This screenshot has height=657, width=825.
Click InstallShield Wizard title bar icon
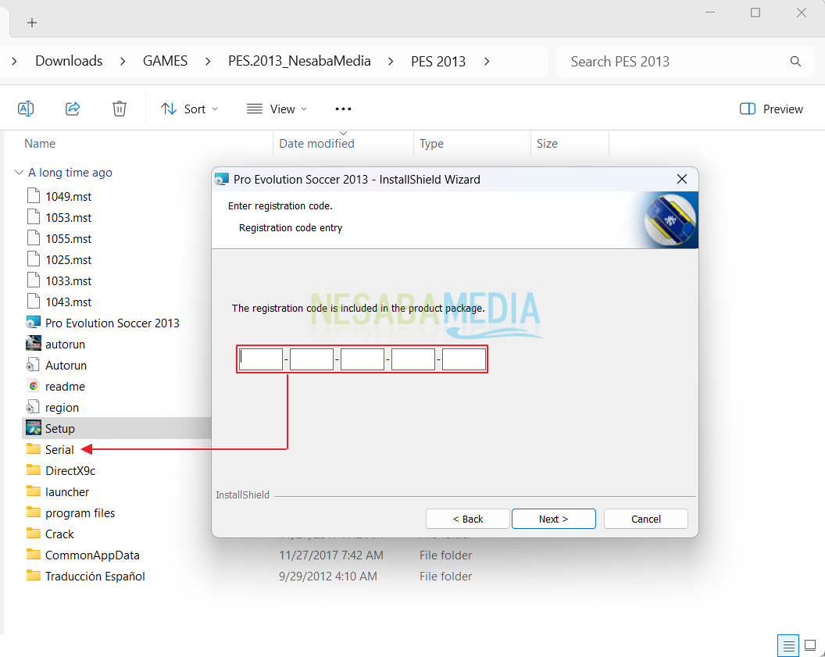tap(222, 180)
